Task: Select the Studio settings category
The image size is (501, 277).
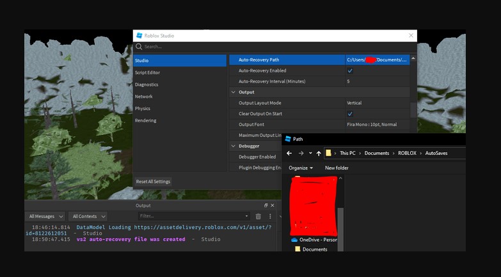Action: tap(180, 60)
